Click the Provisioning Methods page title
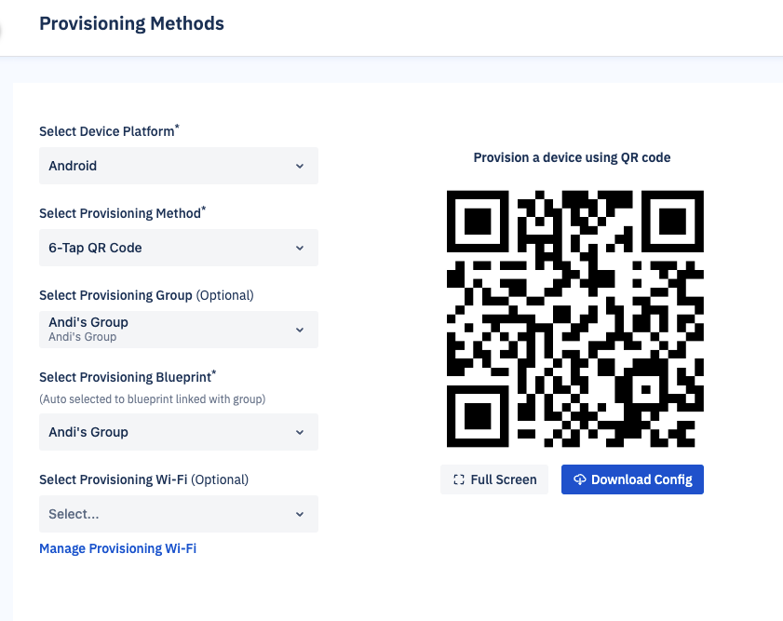 click(x=132, y=23)
